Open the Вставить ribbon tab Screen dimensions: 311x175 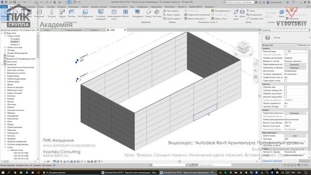62,6
